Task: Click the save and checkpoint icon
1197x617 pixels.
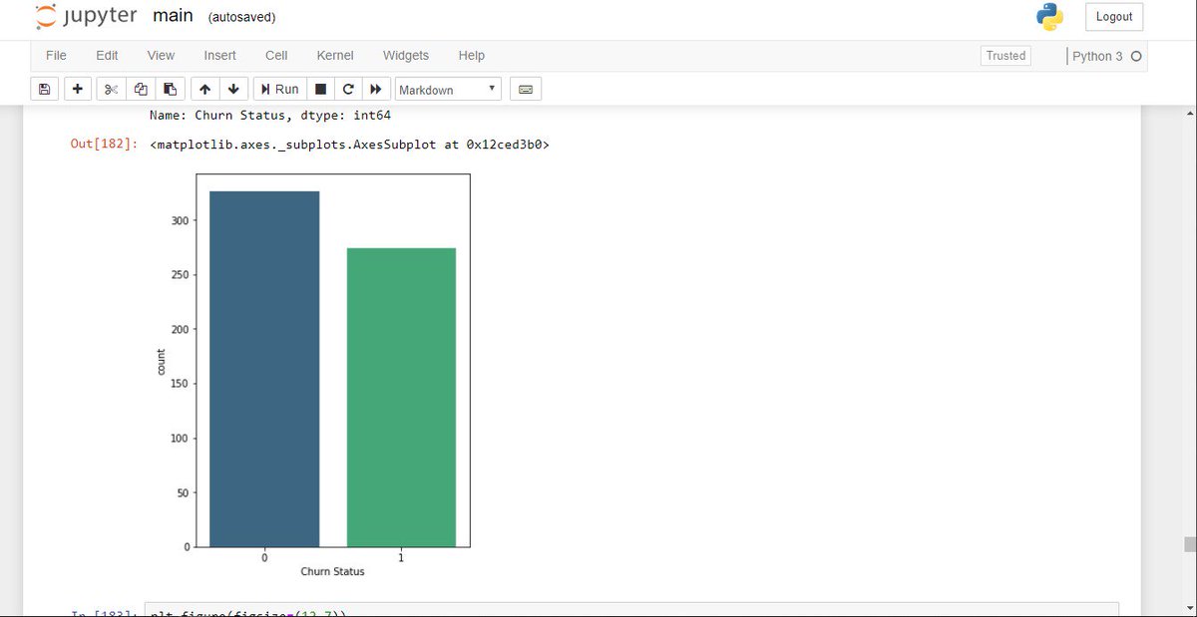Action: coord(44,89)
